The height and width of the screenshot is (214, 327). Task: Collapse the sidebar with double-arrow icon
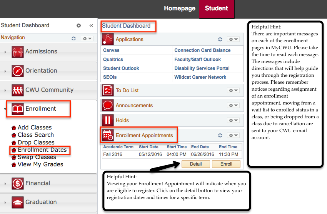[91, 25]
